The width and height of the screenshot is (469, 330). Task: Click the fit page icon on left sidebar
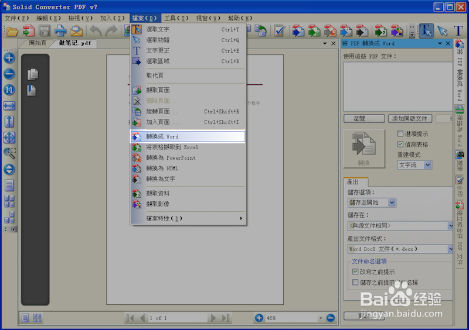pos(9,137)
